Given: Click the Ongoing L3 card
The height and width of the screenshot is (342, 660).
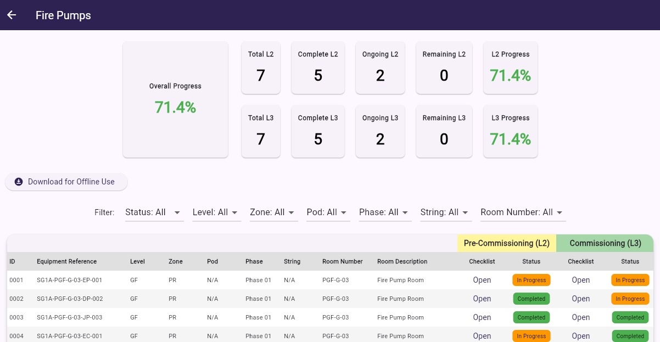Looking at the screenshot, I should [x=380, y=131].
